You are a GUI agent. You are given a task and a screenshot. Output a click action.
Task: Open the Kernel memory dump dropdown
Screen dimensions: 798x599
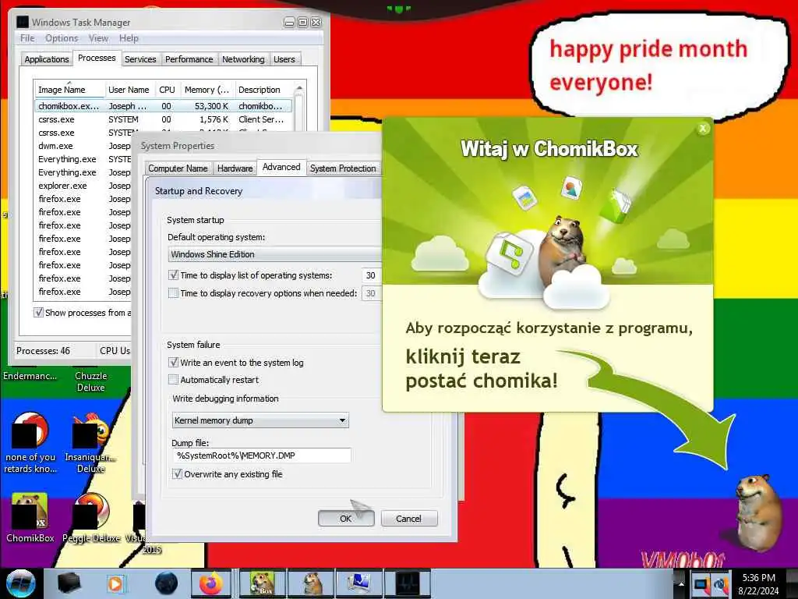[x=260, y=420]
